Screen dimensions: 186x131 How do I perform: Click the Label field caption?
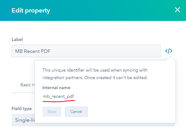[17, 39]
